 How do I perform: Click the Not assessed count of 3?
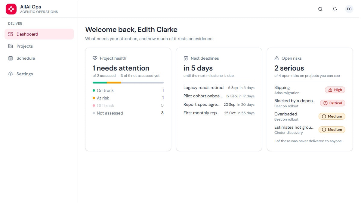(162, 113)
